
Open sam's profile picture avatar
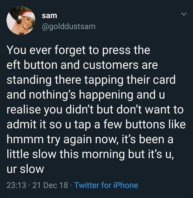[x=21, y=20]
